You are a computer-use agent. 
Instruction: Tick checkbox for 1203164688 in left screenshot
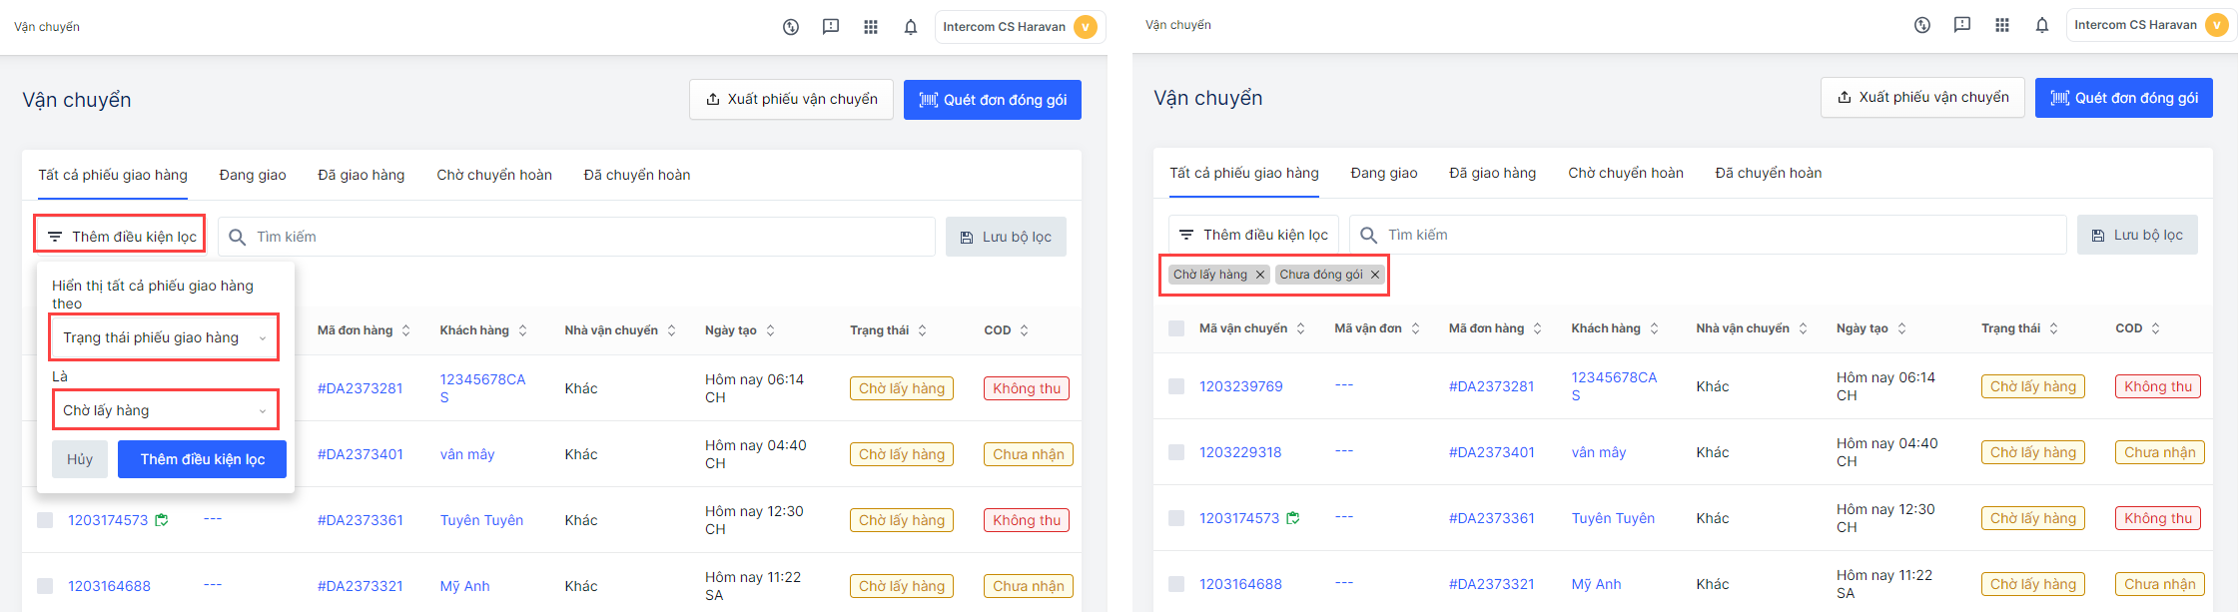(x=45, y=586)
